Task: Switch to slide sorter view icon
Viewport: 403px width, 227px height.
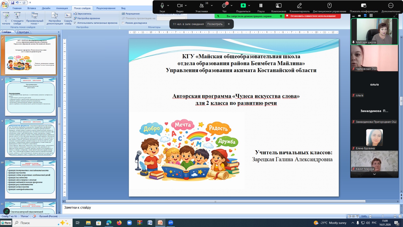Action: [x=353, y=216]
